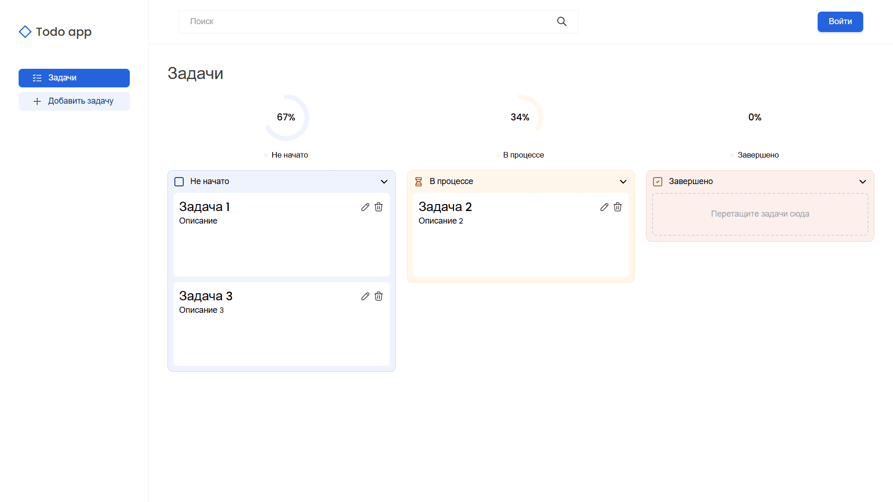This screenshot has width=893, height=502.
Task: Click В процессе column header label
Action: pyautogui.click(x=451, y=181)
